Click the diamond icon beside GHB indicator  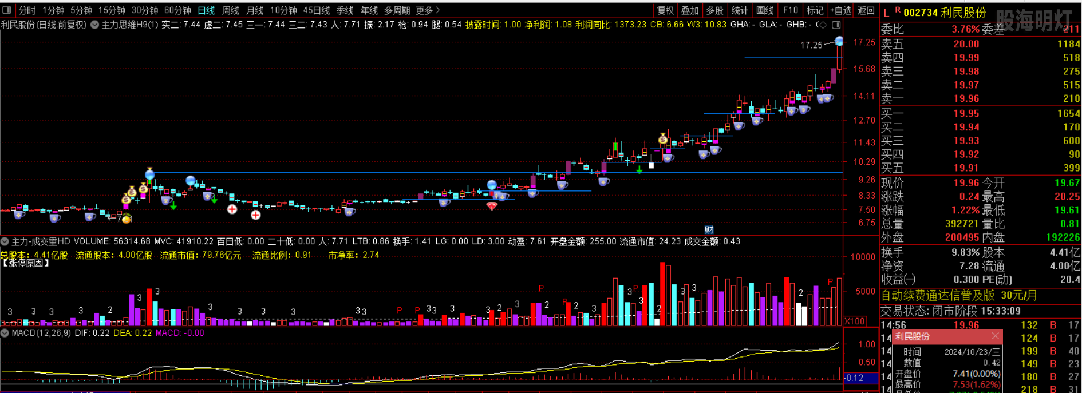(823, 25)
